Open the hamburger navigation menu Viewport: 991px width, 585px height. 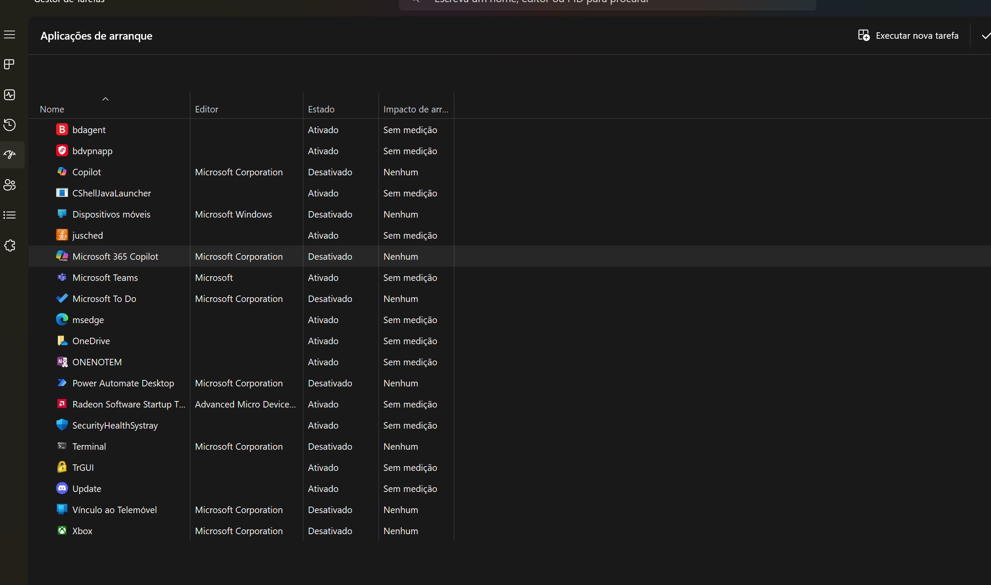point(9,34)
